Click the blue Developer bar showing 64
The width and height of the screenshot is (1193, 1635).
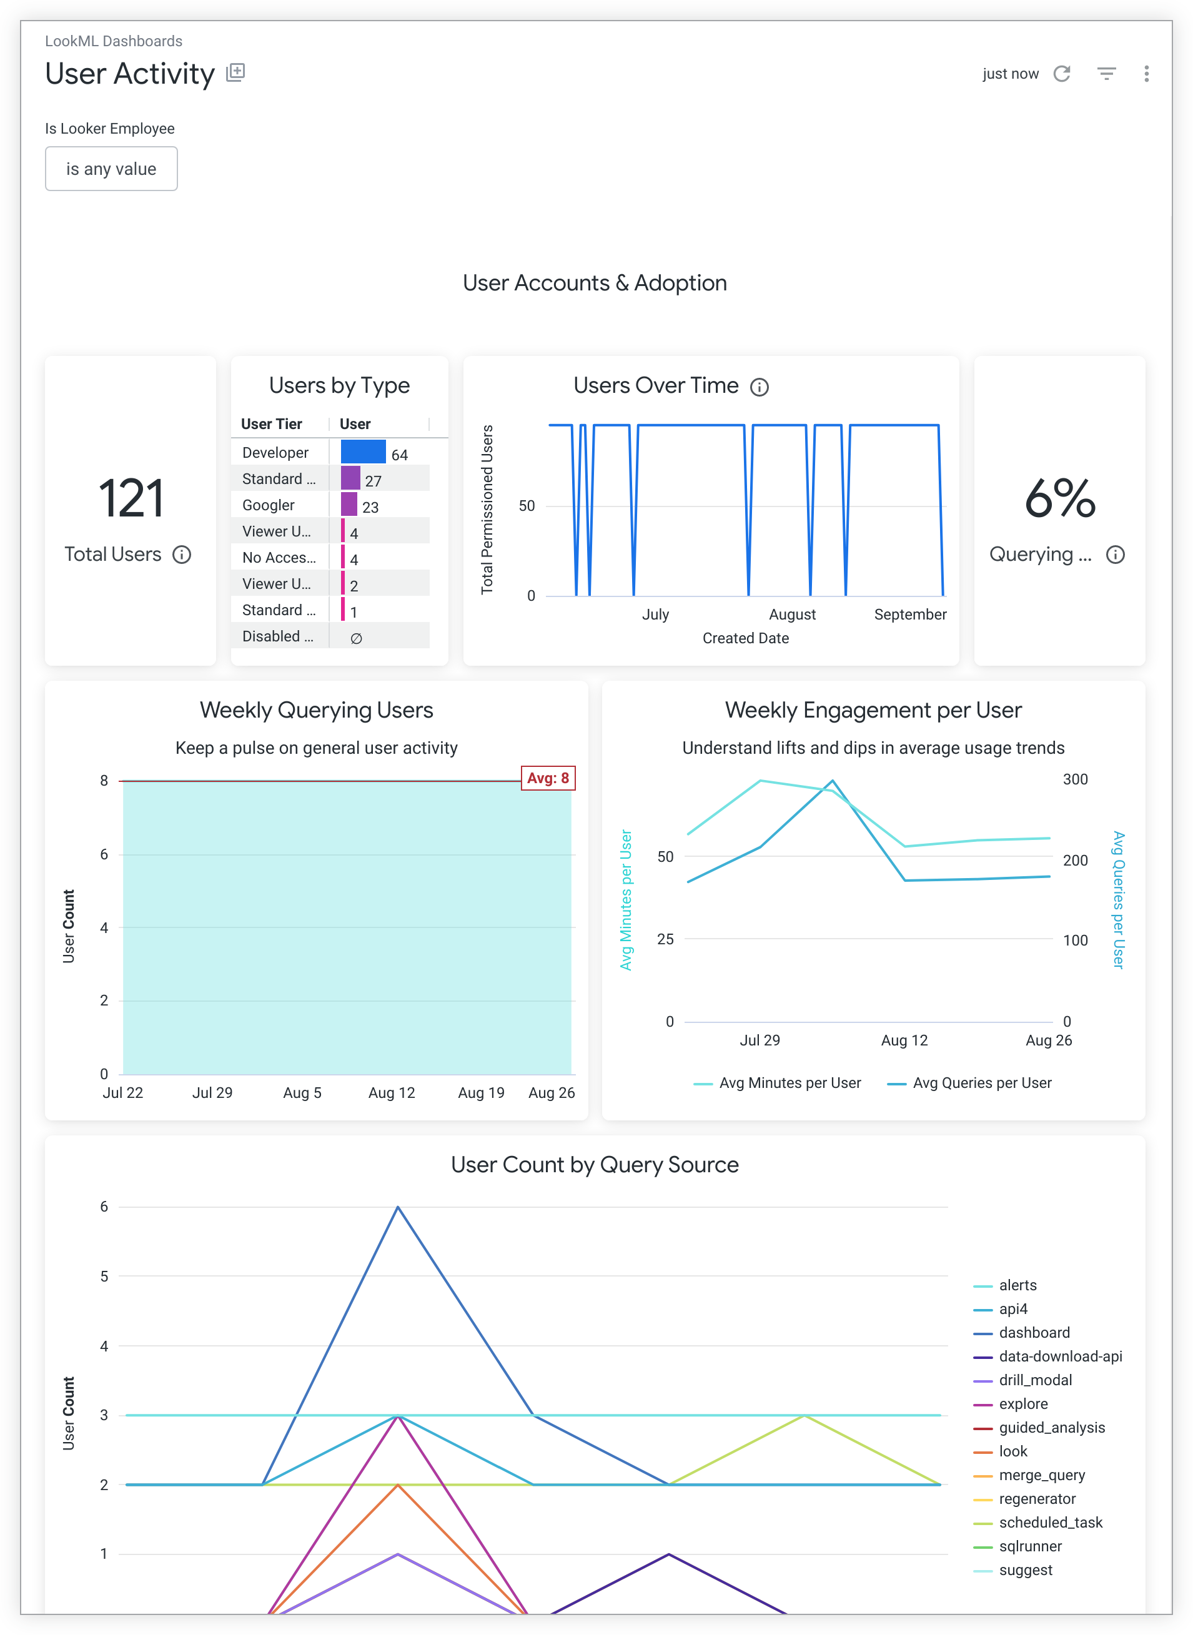pos(364,453)
